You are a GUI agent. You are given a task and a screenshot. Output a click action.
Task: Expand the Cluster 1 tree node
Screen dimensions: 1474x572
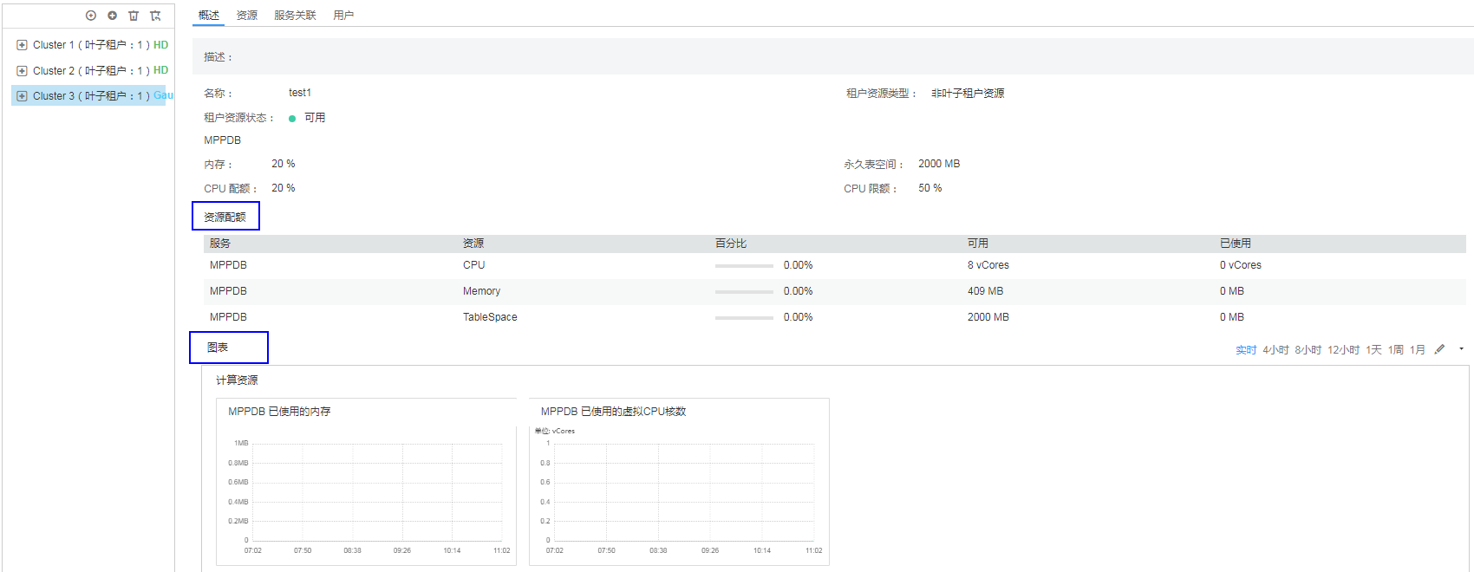(23, 45)
